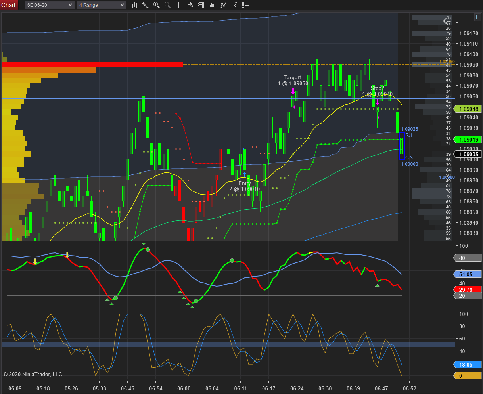Open the chart trader panel icon
The width and height of the screenshot is (483, 394).
click(x=201, y=5)
